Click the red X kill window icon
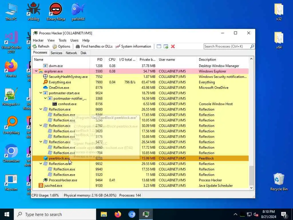 pos(173,46)
